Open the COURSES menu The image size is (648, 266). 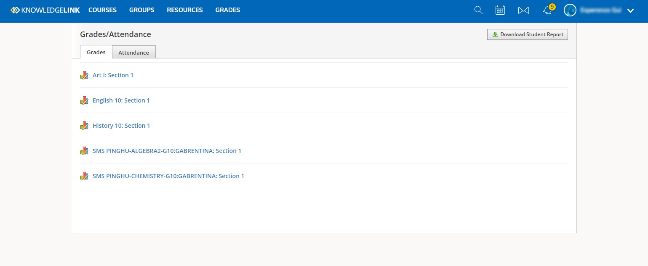coord(102,10)
